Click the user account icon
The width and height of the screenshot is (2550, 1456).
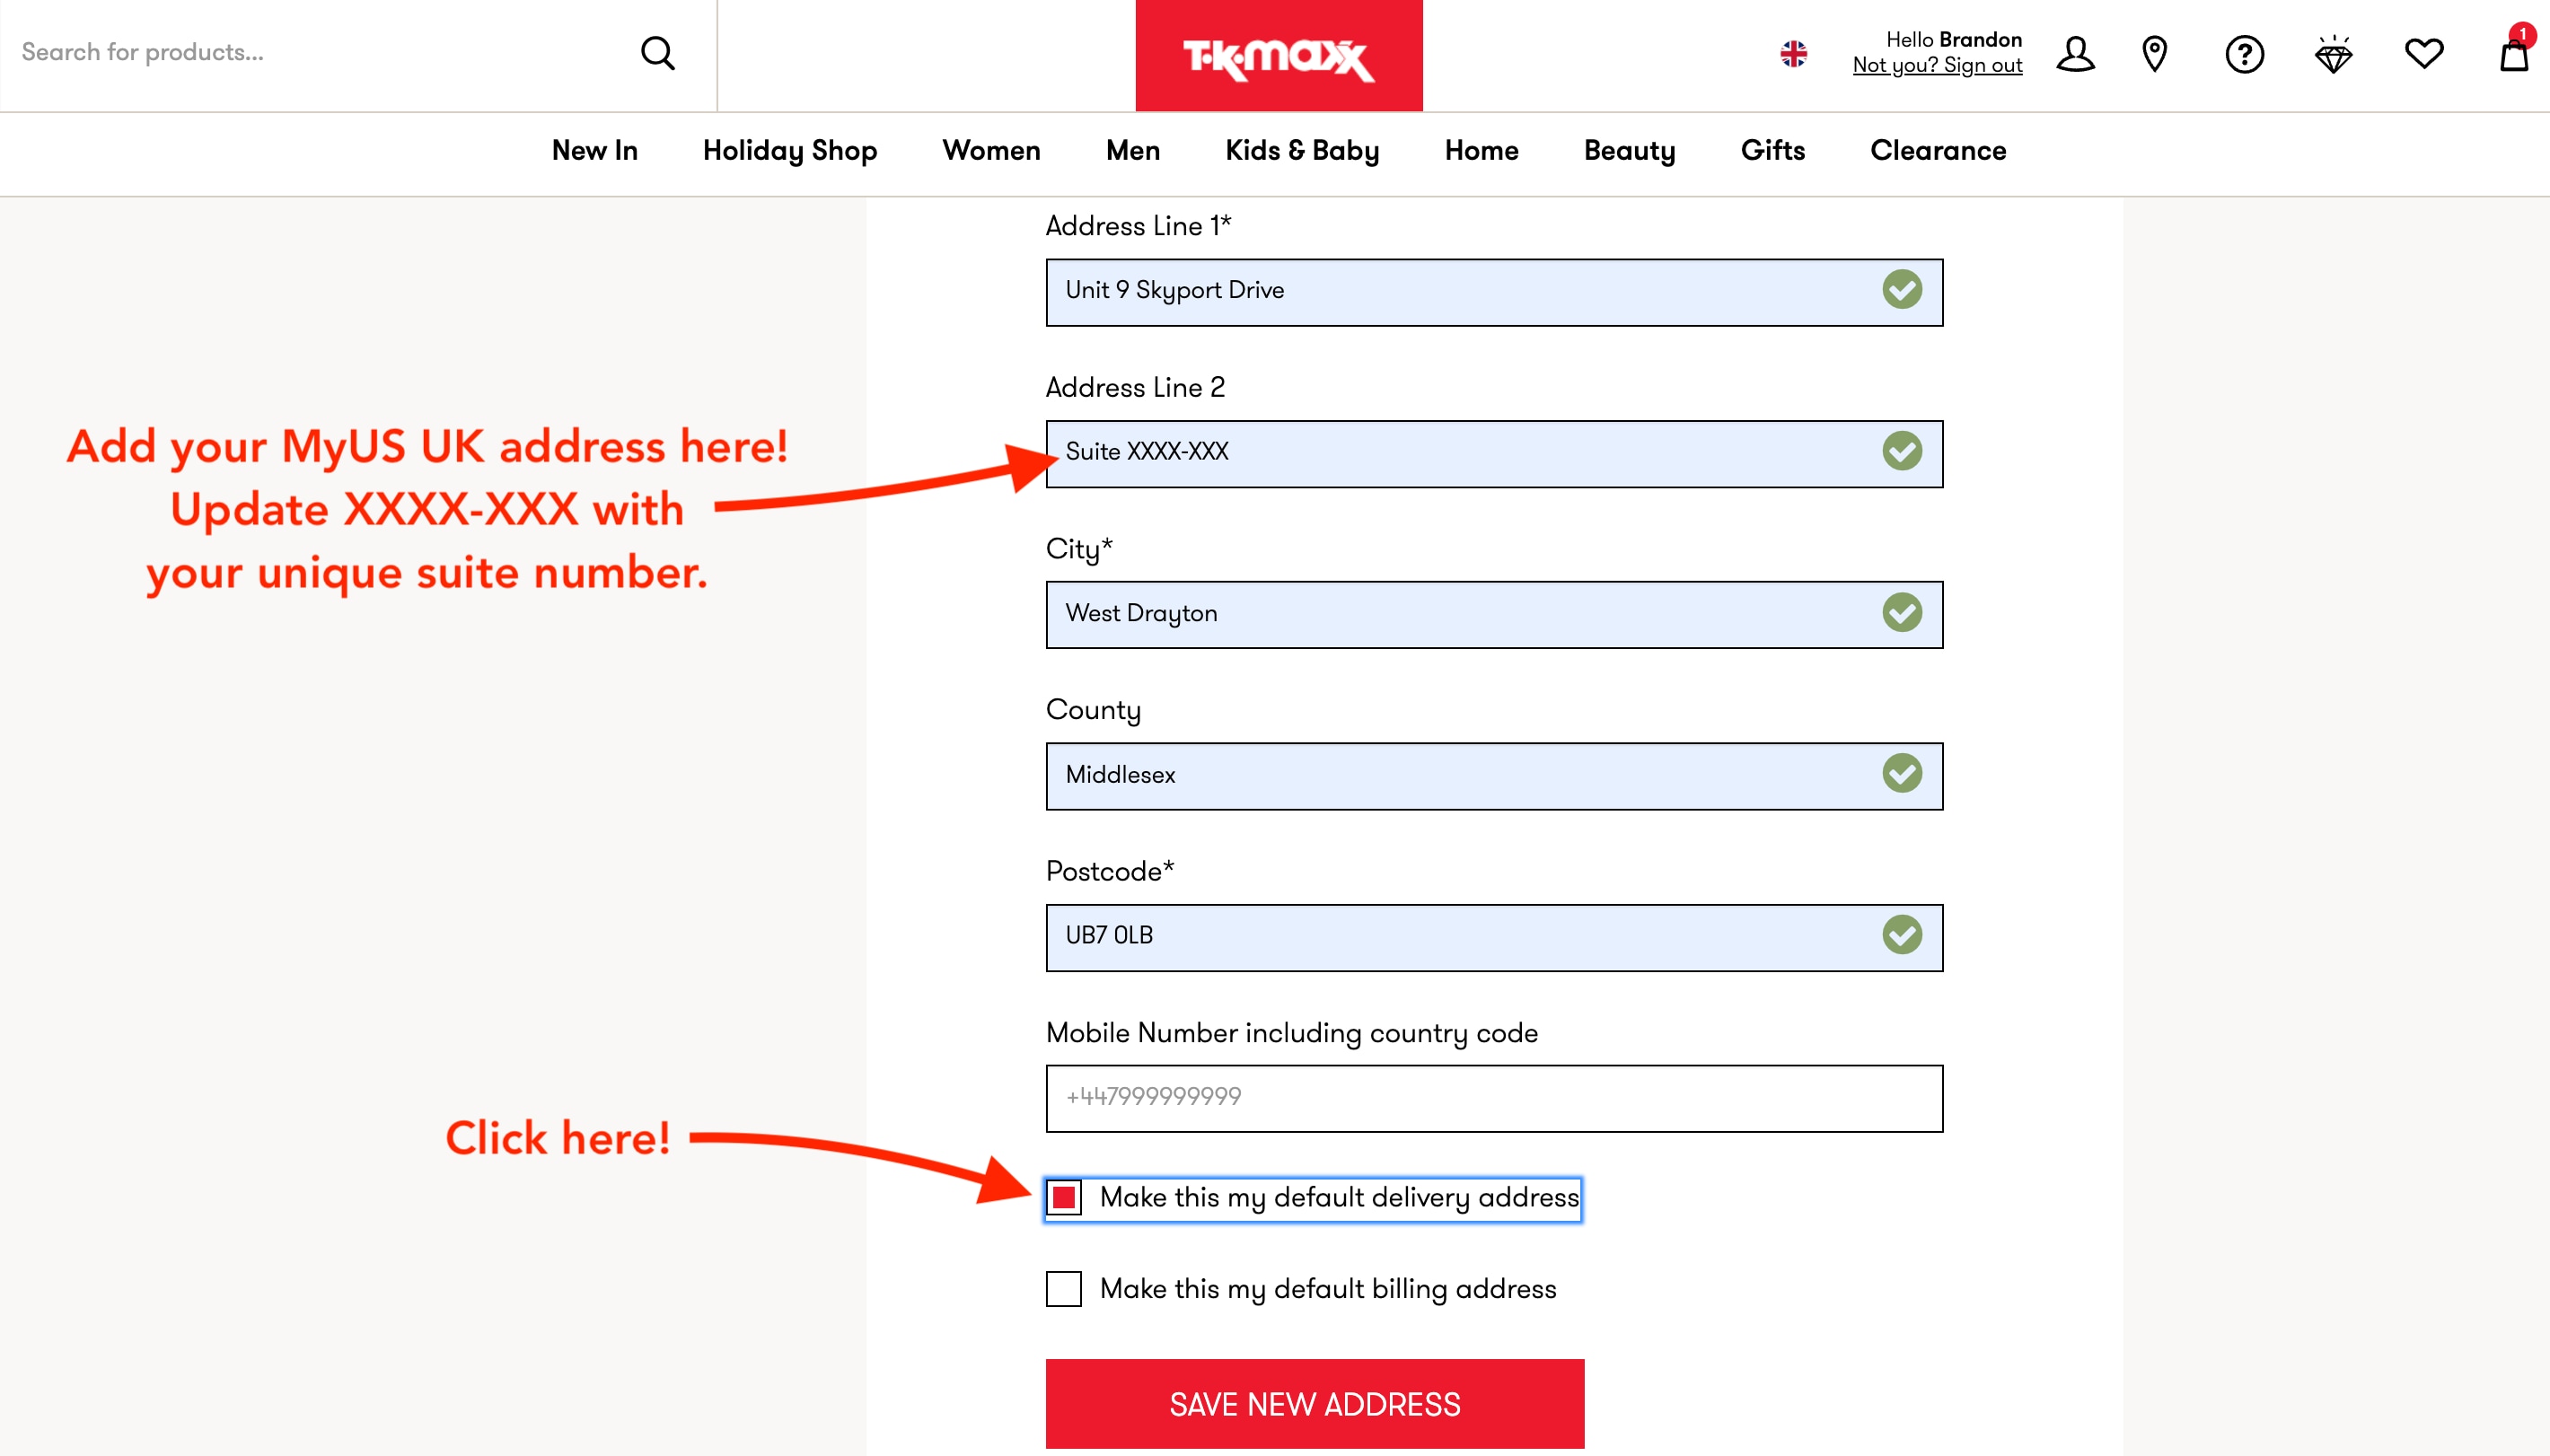pyautogui.click(x=2073, y=51)
